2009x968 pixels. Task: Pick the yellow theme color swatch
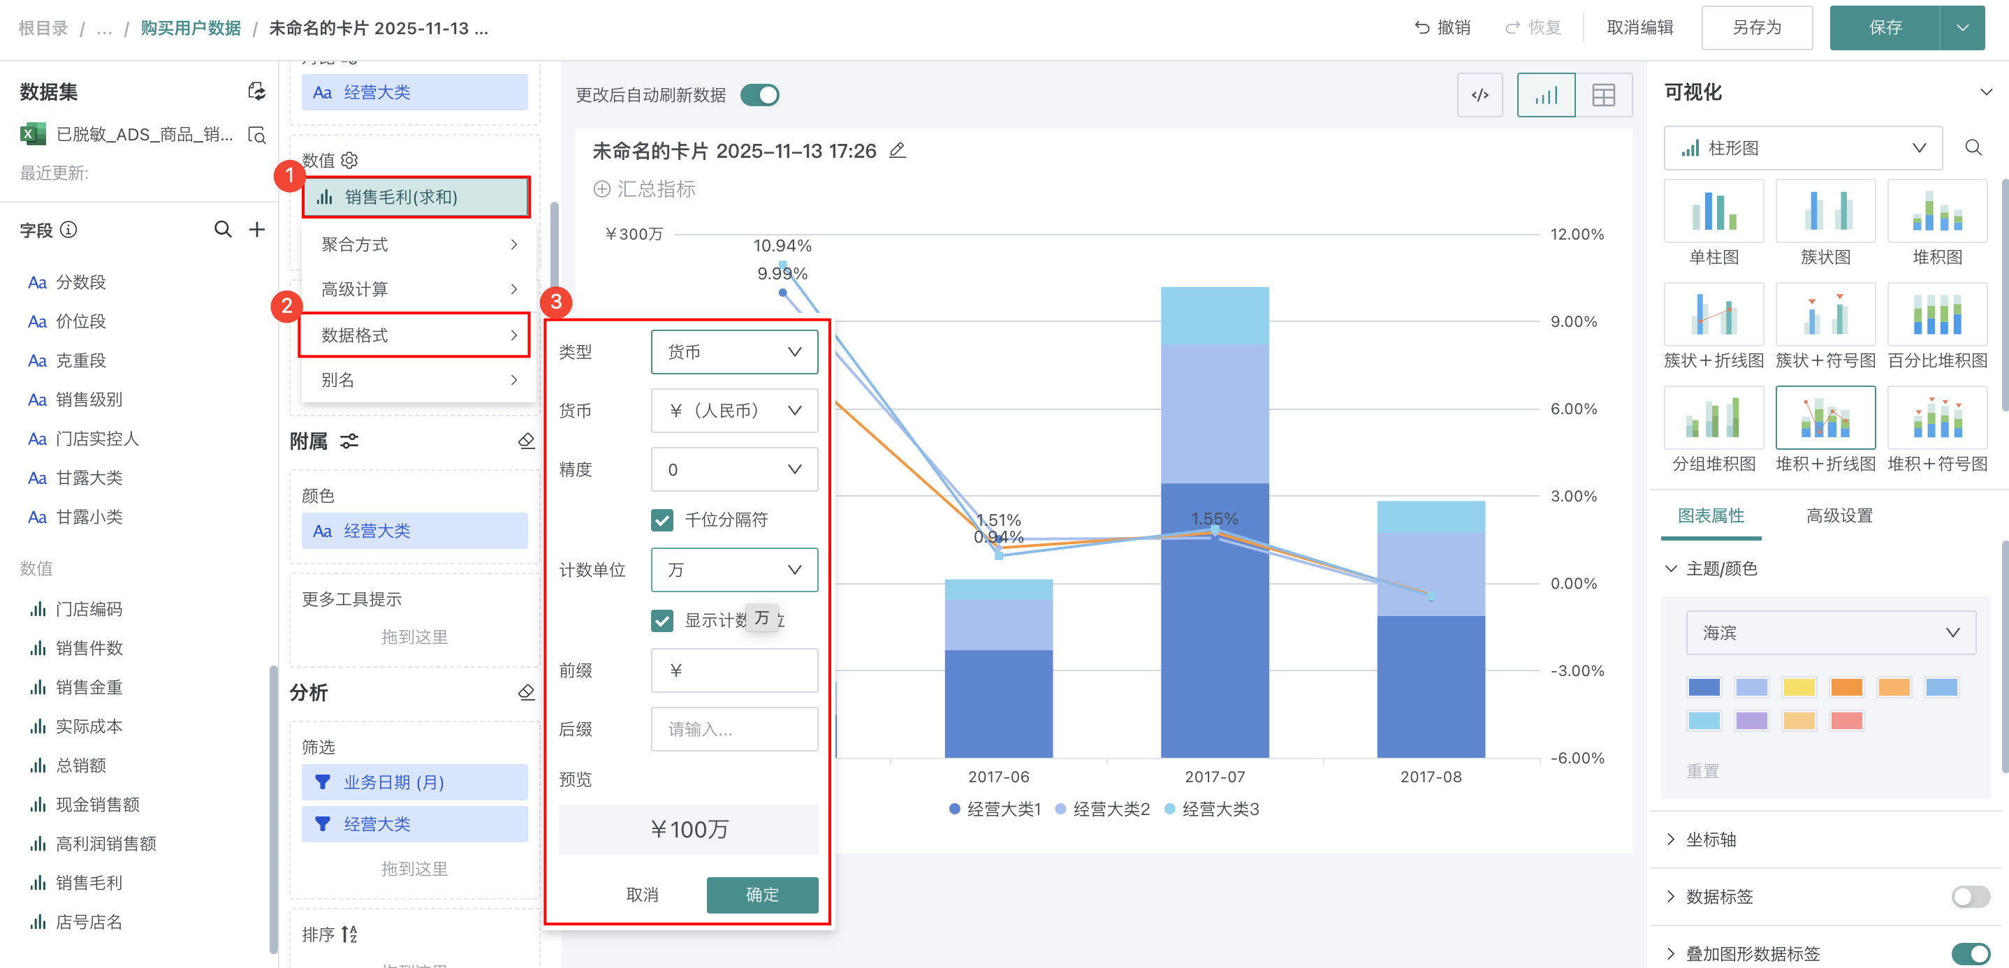pos(1799,687)
